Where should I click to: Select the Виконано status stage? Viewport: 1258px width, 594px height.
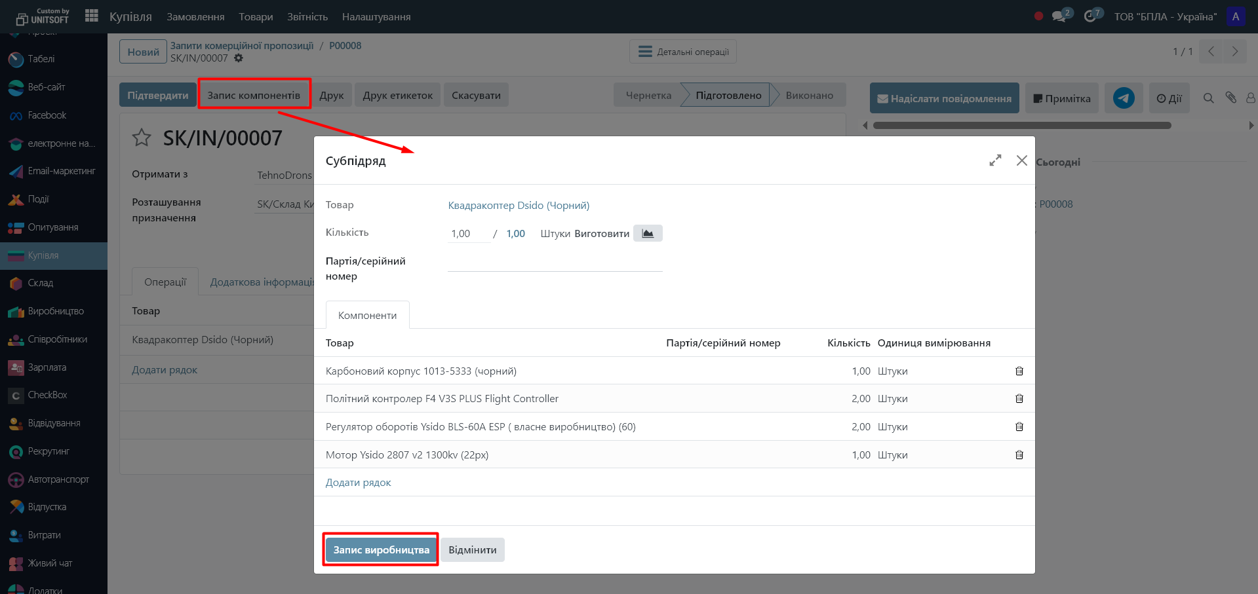(808, 95)
